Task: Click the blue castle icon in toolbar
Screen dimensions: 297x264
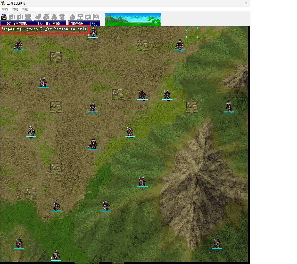Action: (x=4, y=17)
